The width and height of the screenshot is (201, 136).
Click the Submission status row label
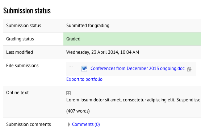[x=24, y=26]
